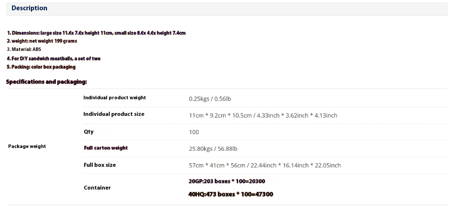Click the Individual product weight label
Image resolution: width=456 pixels, height=212 pixels.
pos(115,98)
